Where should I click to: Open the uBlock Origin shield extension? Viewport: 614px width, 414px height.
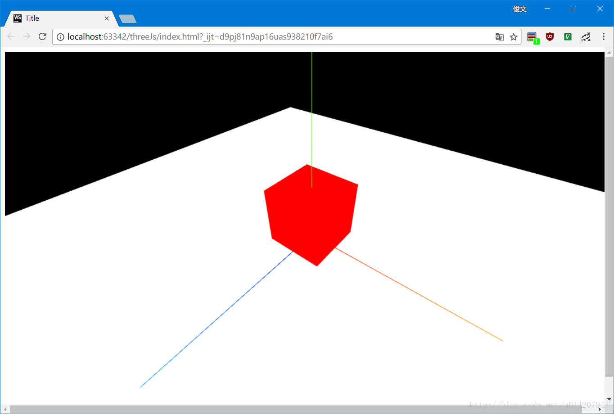click(550, 37)
